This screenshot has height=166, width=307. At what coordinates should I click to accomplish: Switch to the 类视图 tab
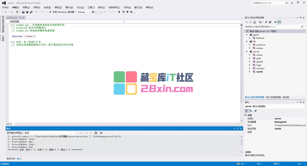pyautogui.click(x=286, y=97)
